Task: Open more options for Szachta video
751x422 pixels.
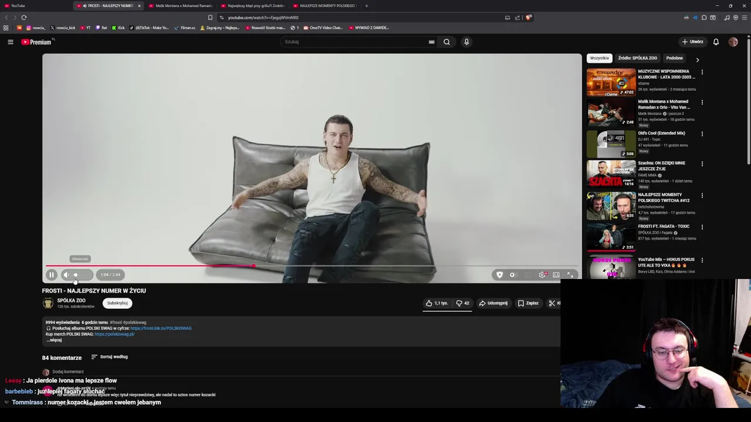Action: click(x=702, y=164)
